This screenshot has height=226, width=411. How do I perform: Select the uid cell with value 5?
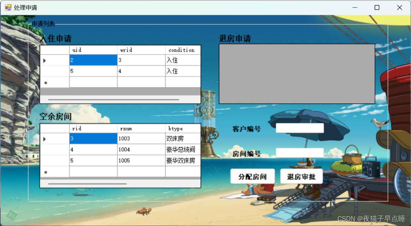tap(93, 71)
